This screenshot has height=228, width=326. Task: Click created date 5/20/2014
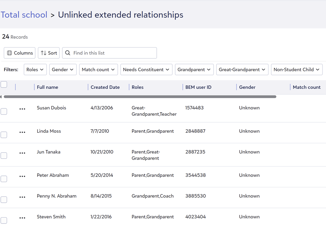[x=102, y=175]
